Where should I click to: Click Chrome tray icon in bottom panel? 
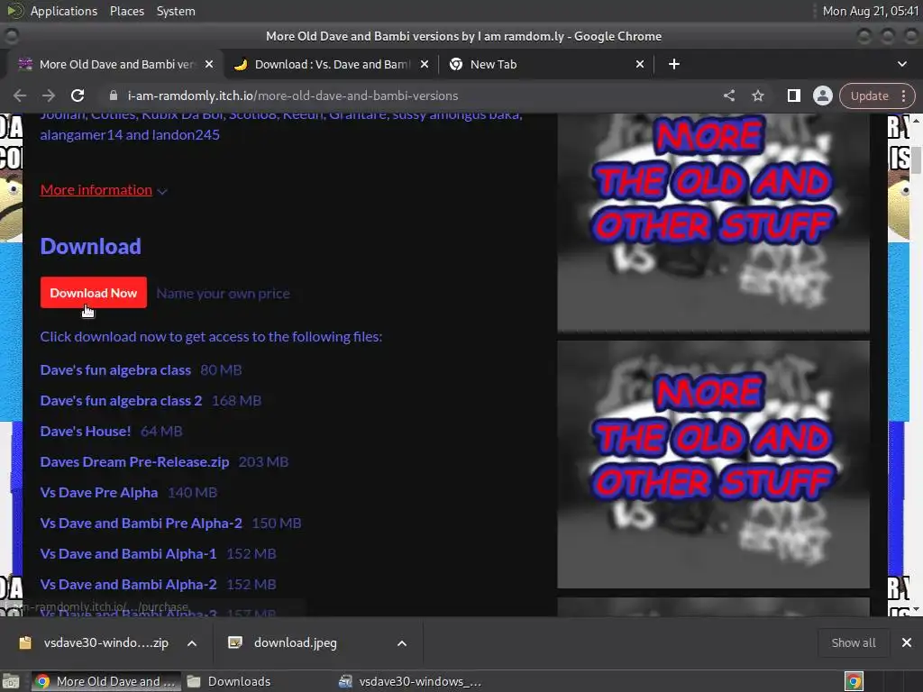854,681
